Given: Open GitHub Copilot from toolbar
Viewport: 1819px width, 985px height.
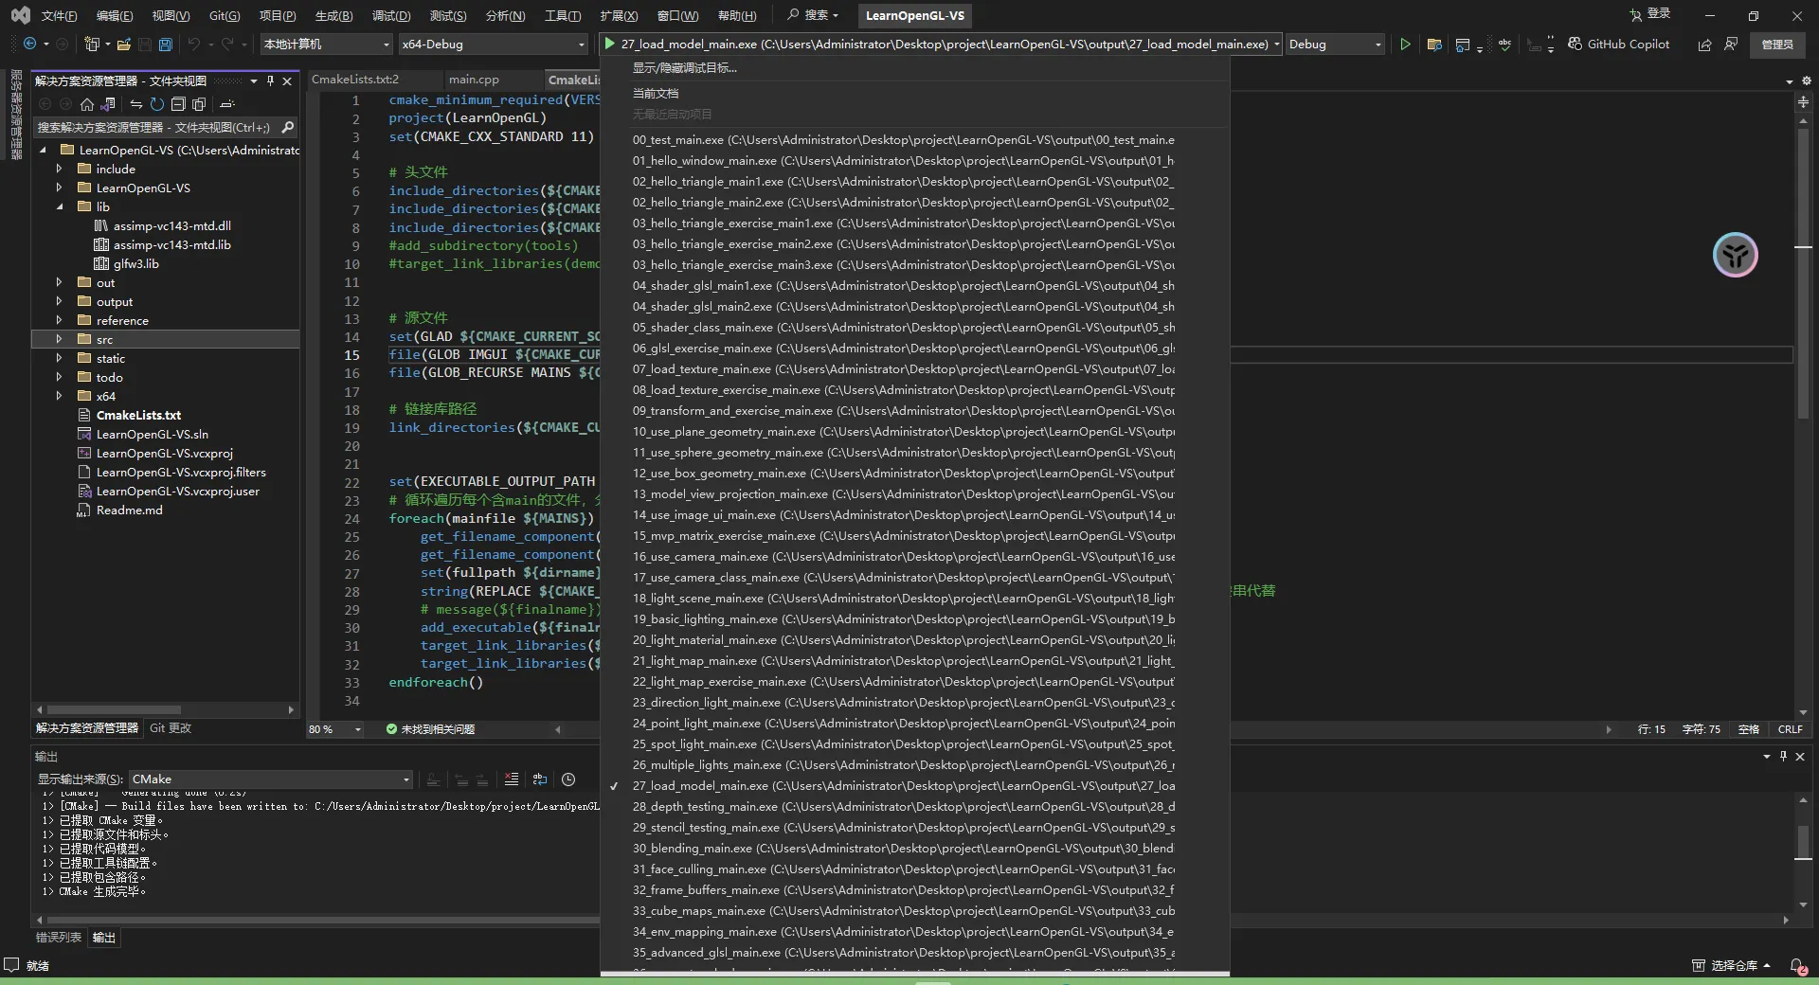Looking at the screenshot, I should pyautogui.click(x=1618, y=44).
